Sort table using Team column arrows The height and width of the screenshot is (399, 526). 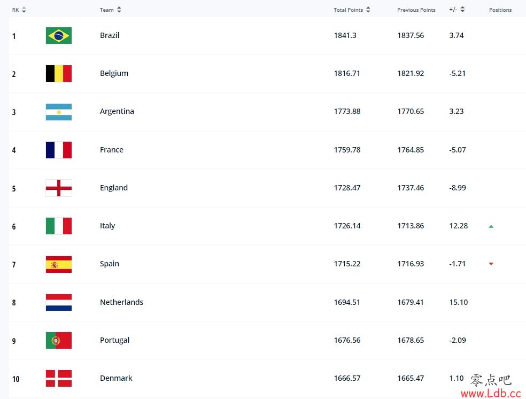click(x=119, y=10)
